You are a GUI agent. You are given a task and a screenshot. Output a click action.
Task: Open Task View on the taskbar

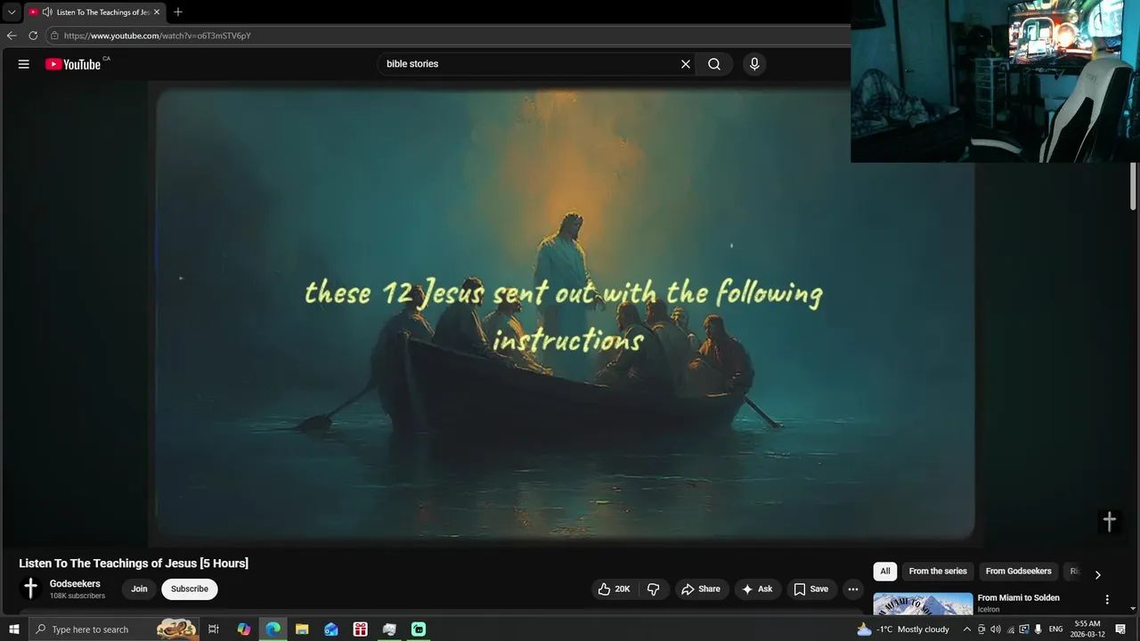214,629
